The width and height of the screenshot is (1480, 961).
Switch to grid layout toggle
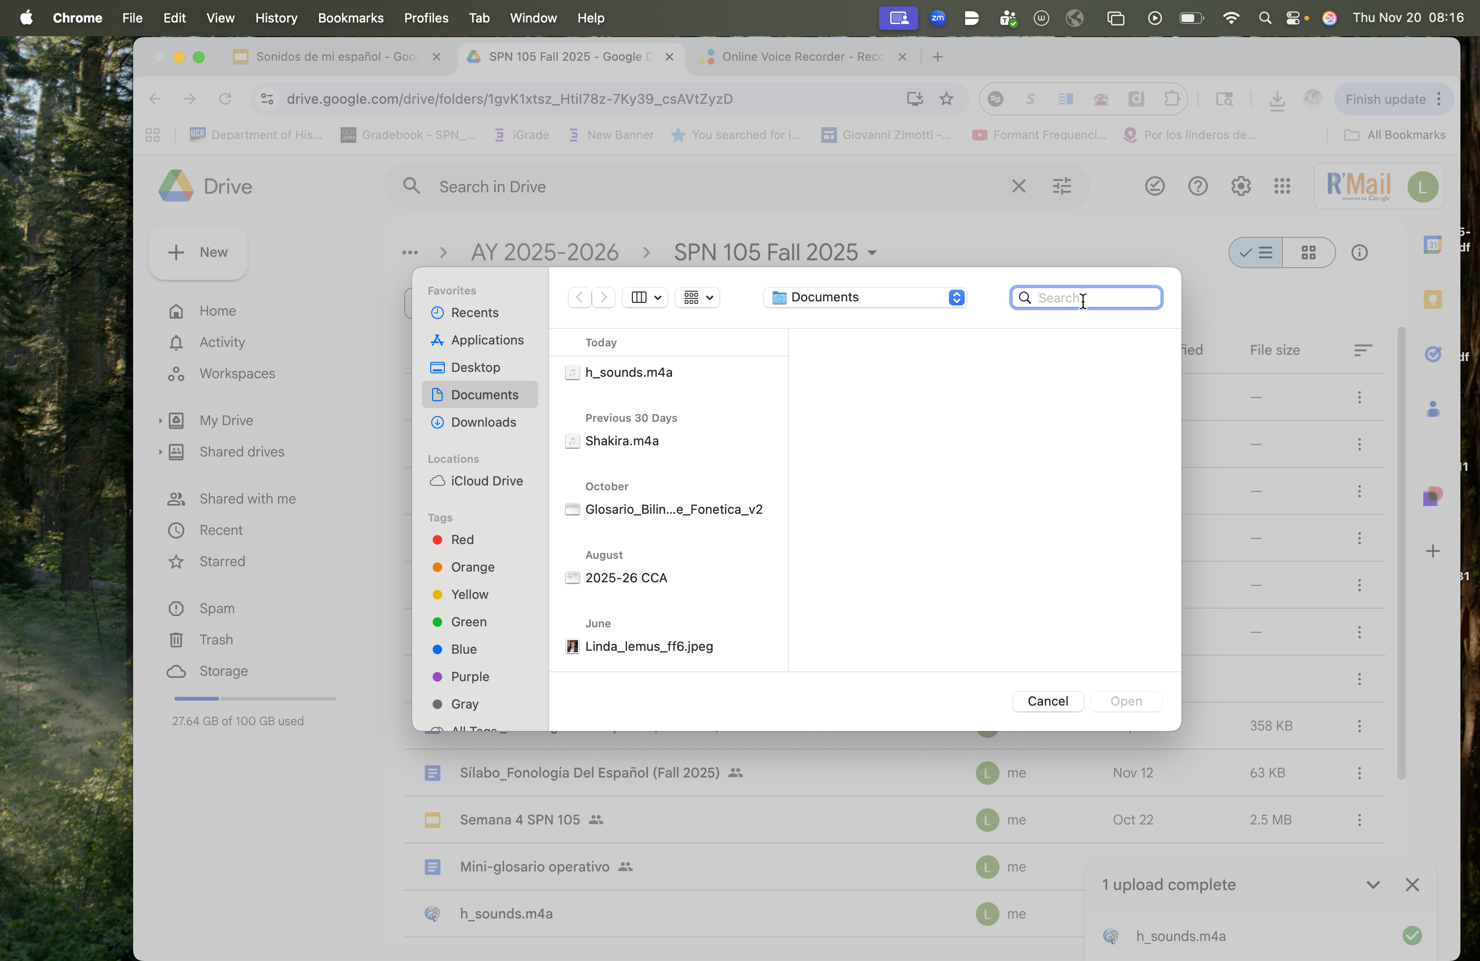(1308, 252)
